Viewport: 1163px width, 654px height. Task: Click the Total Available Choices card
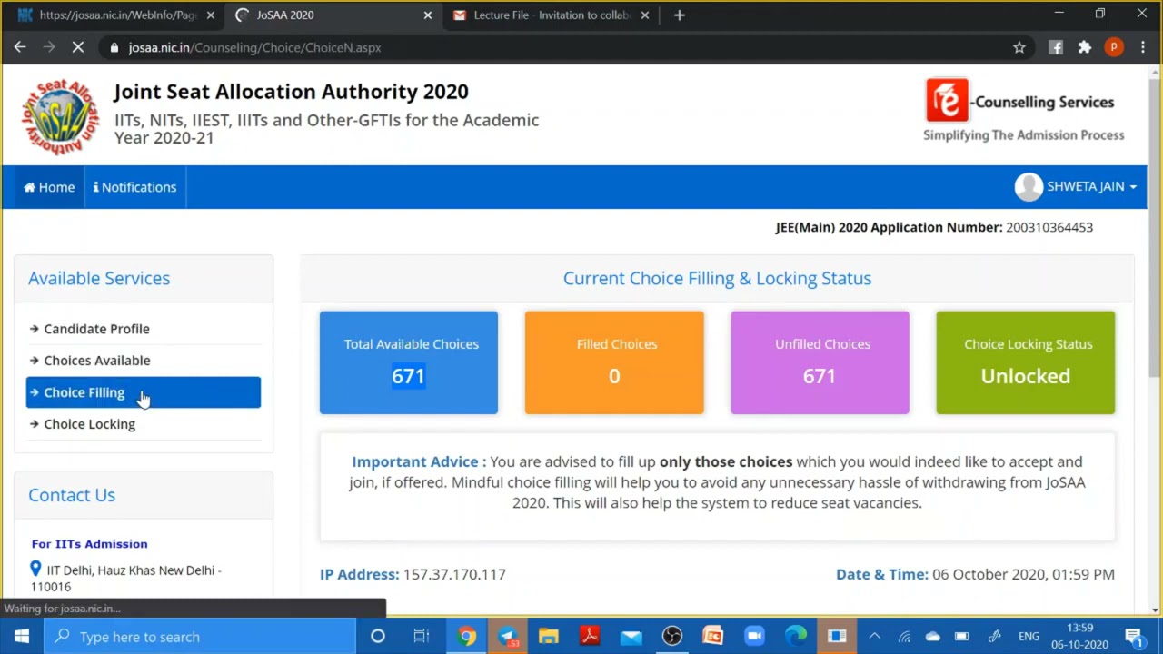pos(409,362)
